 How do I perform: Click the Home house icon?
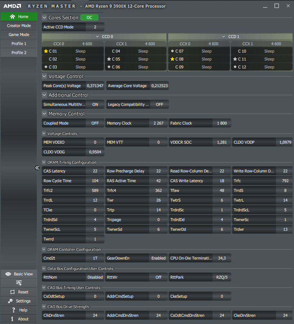(x=12, y=17)
